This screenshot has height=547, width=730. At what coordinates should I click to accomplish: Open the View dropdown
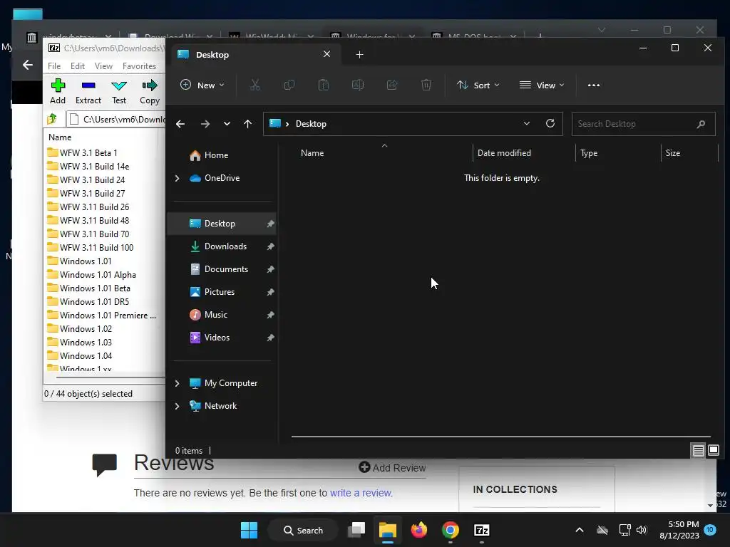click(x=542, y=85)
